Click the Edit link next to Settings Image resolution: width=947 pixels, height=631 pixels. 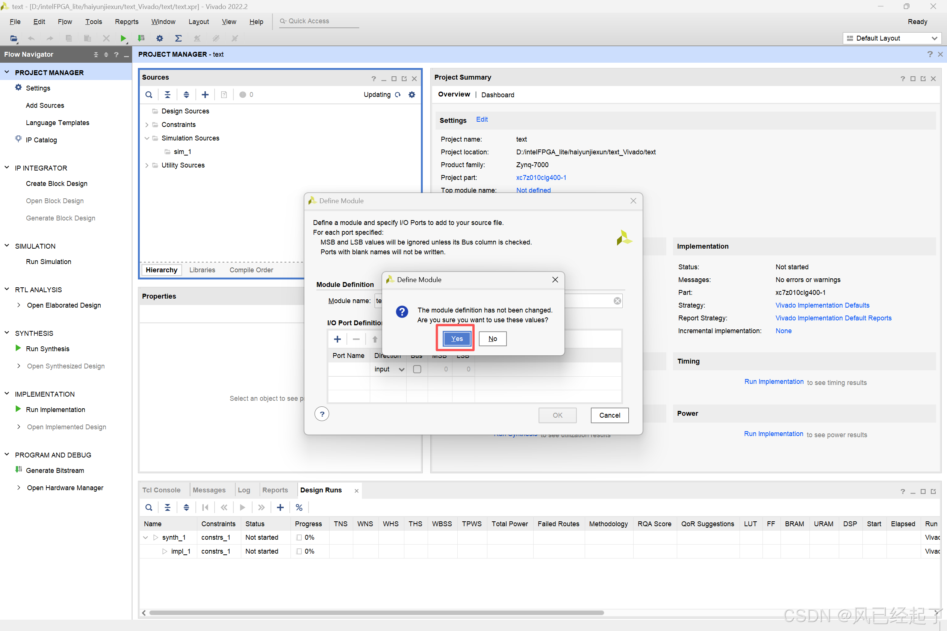[x=481, y=119]
